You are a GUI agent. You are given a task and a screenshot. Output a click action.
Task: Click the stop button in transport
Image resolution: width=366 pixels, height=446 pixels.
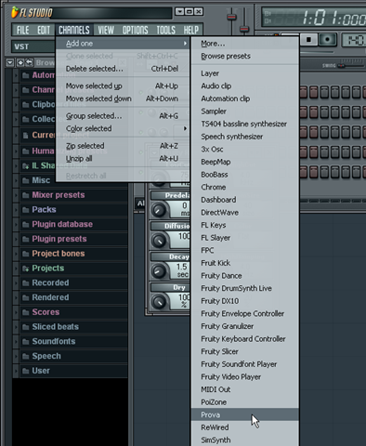(308, 40)
